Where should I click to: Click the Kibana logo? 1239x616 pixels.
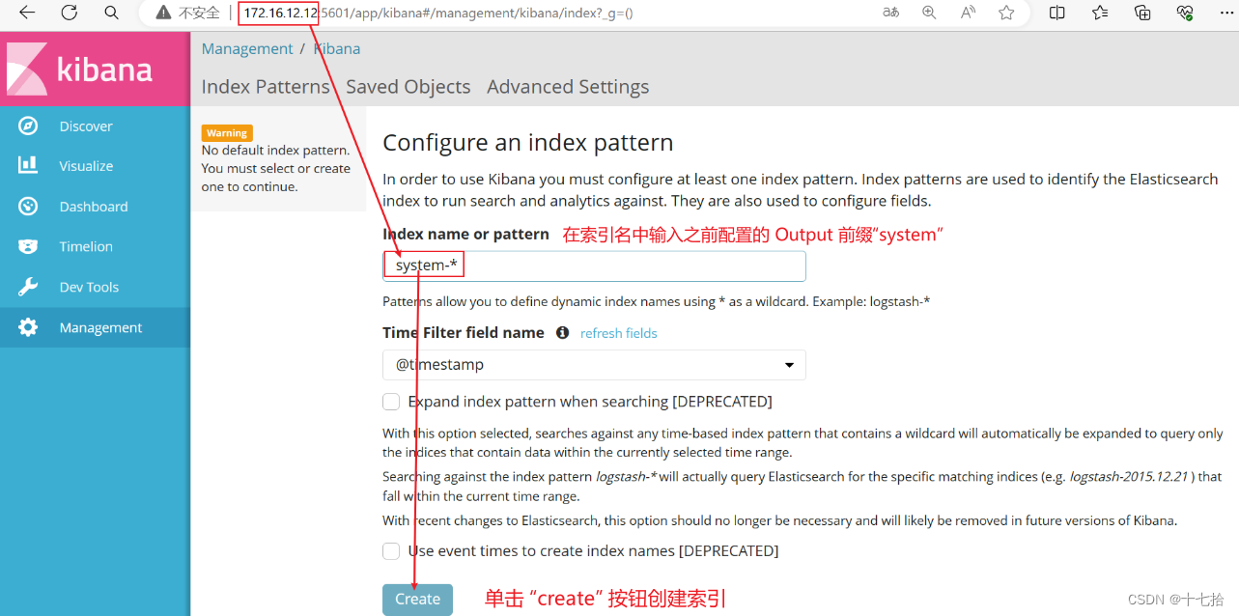(x=95, y=68)
